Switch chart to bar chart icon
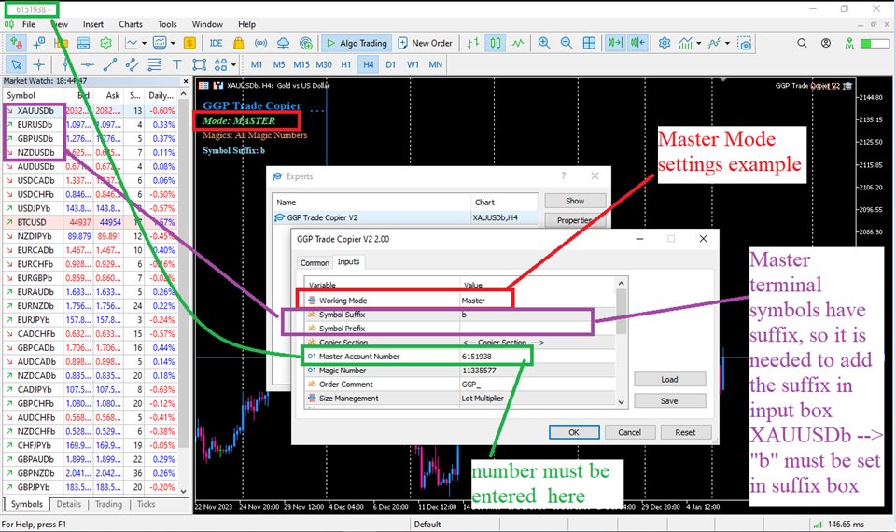The height and width of the screenshot is (532, 896). click(472, 43)
